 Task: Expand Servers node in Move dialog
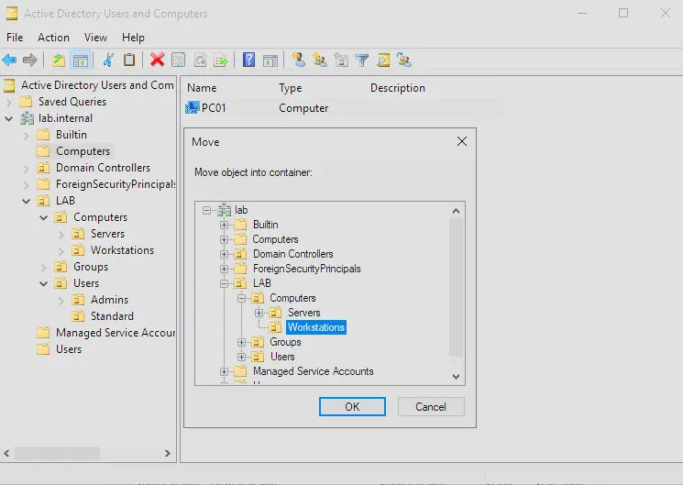click(x=259, y=313)
